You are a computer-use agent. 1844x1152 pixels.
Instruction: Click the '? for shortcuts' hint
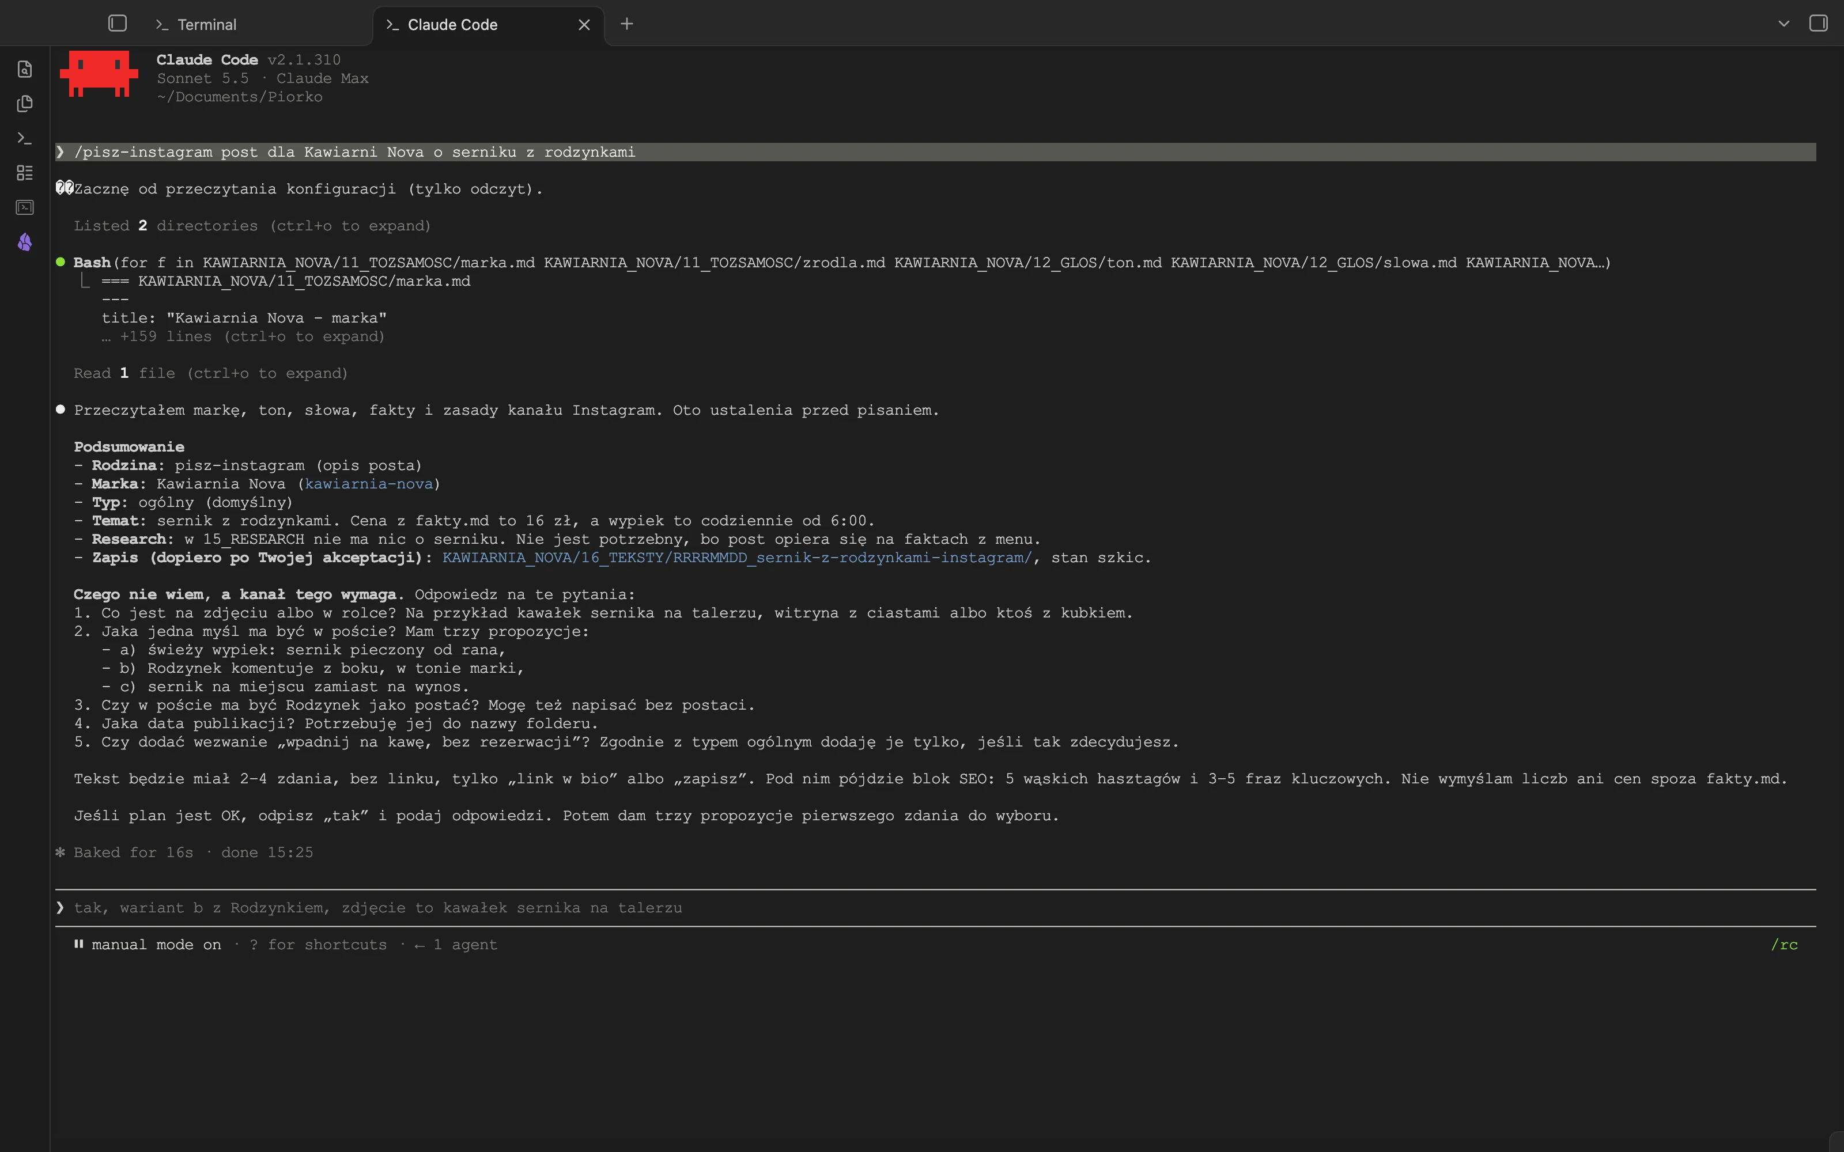tap(319, 945)
